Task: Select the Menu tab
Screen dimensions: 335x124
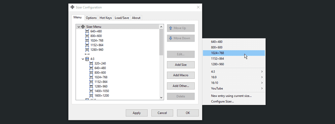Action: point(78,17)
